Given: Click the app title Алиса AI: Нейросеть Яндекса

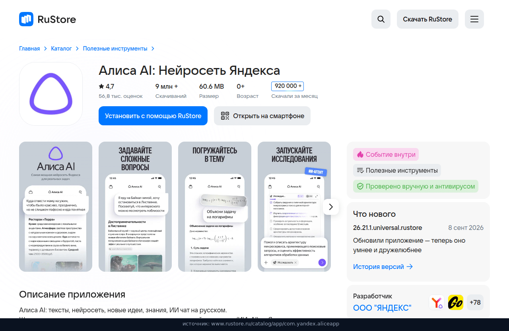Looking at the screenshot, I should pyautogui.click(x=189, y=70).
